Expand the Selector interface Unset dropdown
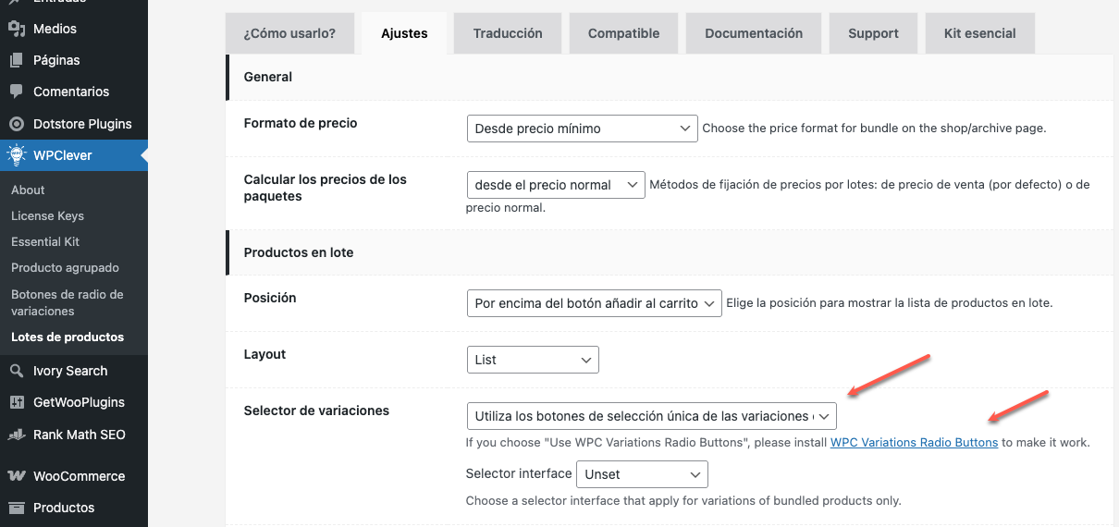This screenshot has width=1119, height=527. coord(642,474)
